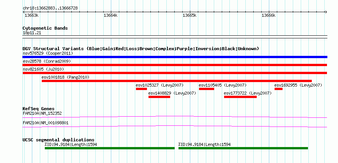Click the second %ID:94.9184|Length:1594 label

point(205,144)
